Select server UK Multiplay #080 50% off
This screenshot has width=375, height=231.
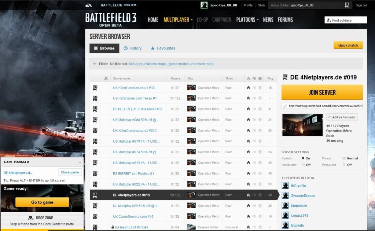pyautogui.click(x=136, y=120)
